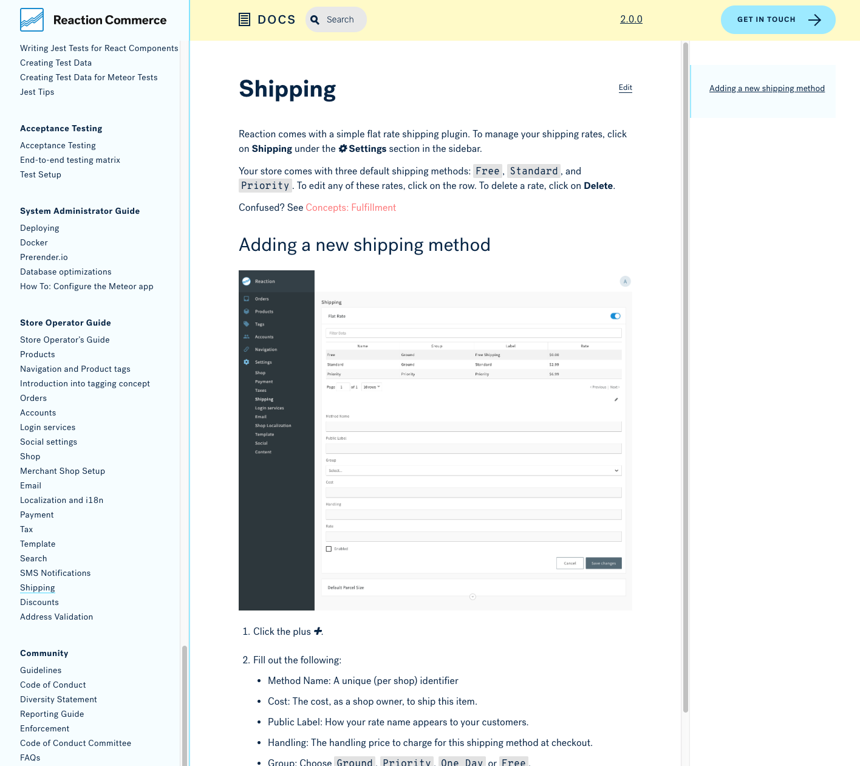860x766 pixels.
Task: Open Diversity Statement page
Action: (58, 700)
